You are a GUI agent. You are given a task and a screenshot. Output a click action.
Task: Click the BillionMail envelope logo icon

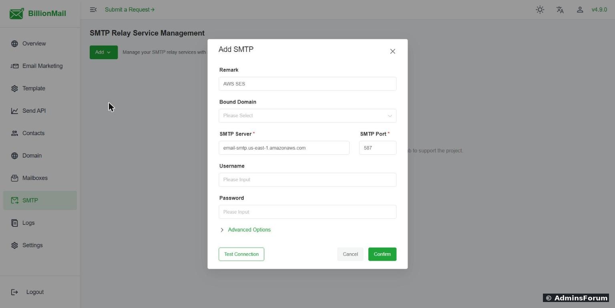pos(16,14)
